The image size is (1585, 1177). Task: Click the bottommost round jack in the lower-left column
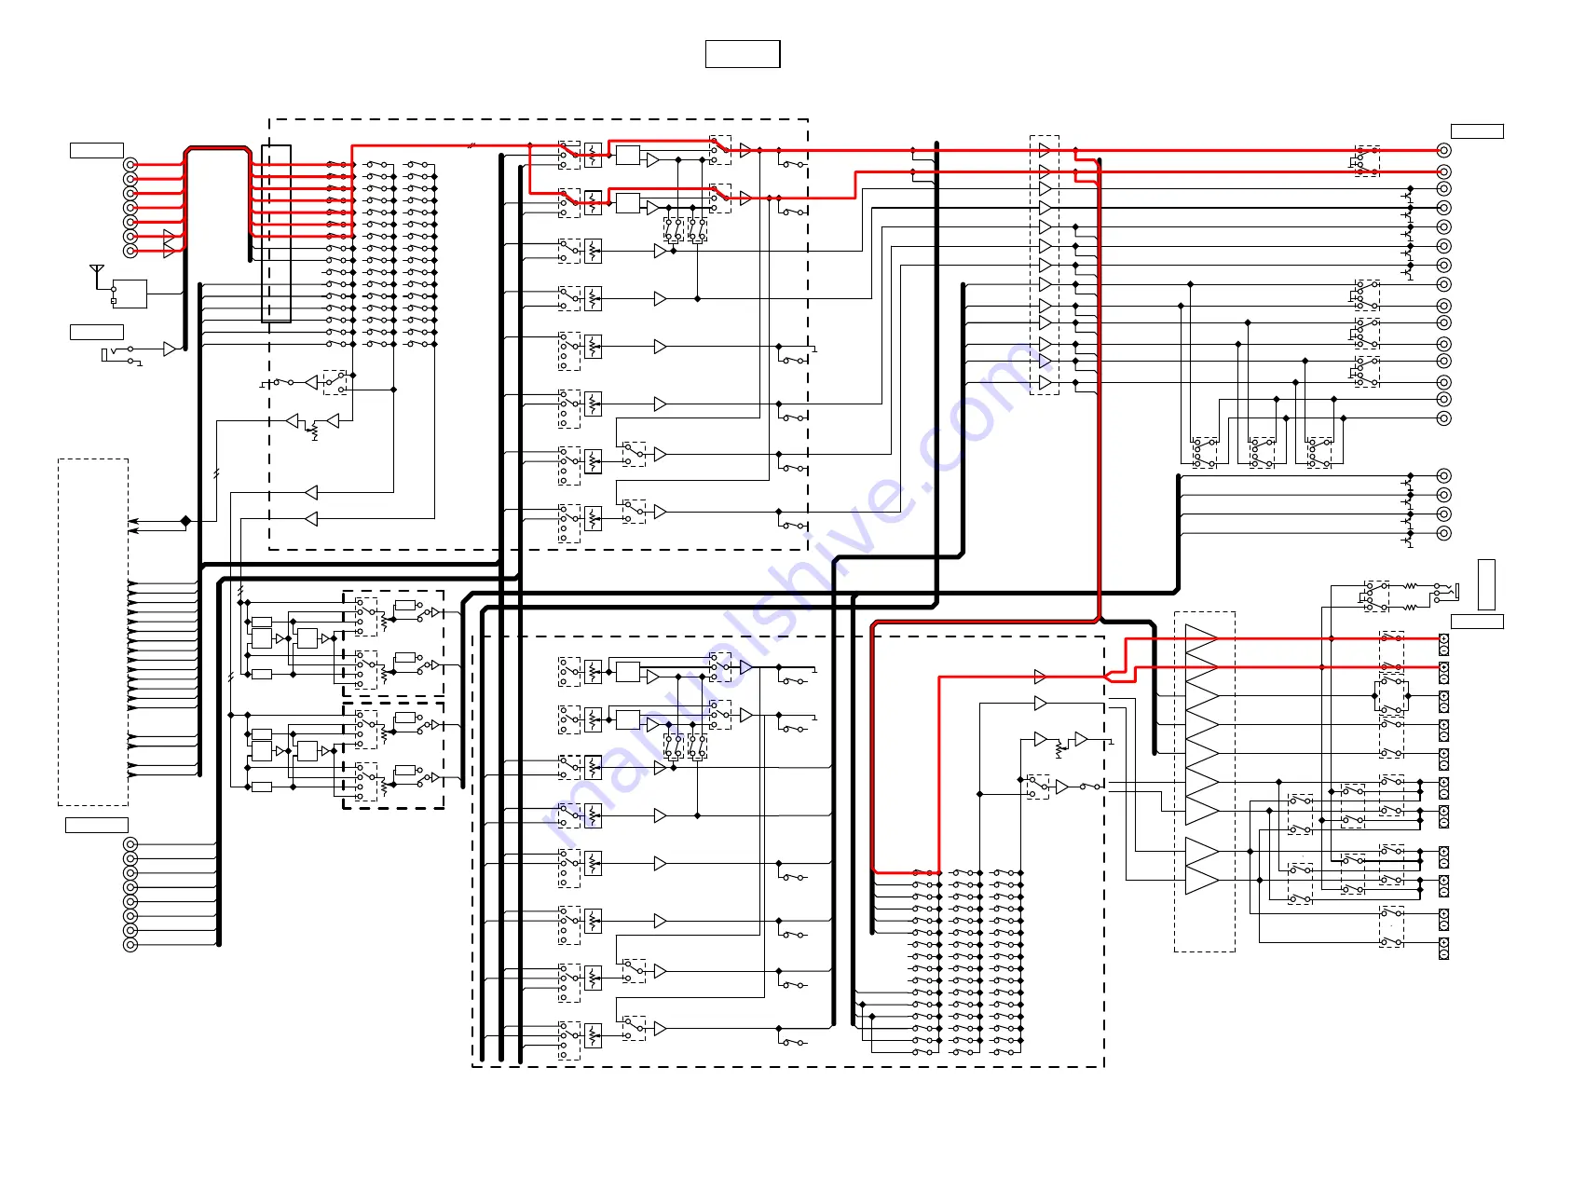pos(130,945)
